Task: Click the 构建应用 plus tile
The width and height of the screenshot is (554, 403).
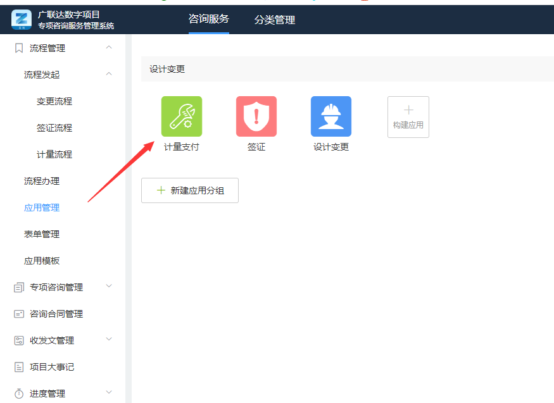Action: (x=408, y=117)
